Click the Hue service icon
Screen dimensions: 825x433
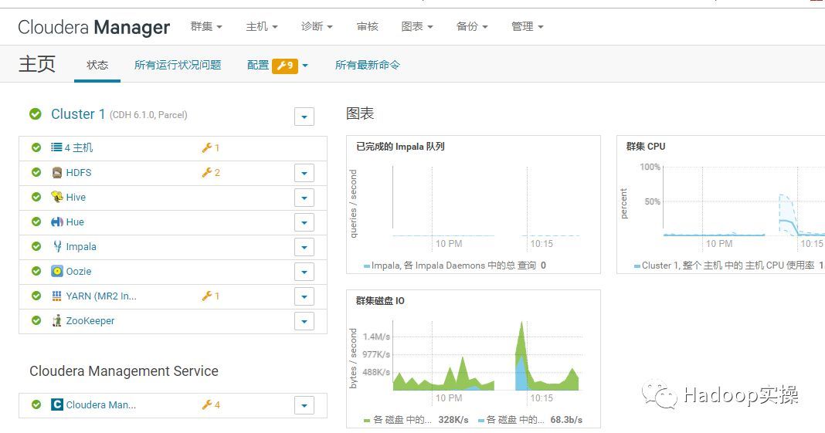coord(57,222)
